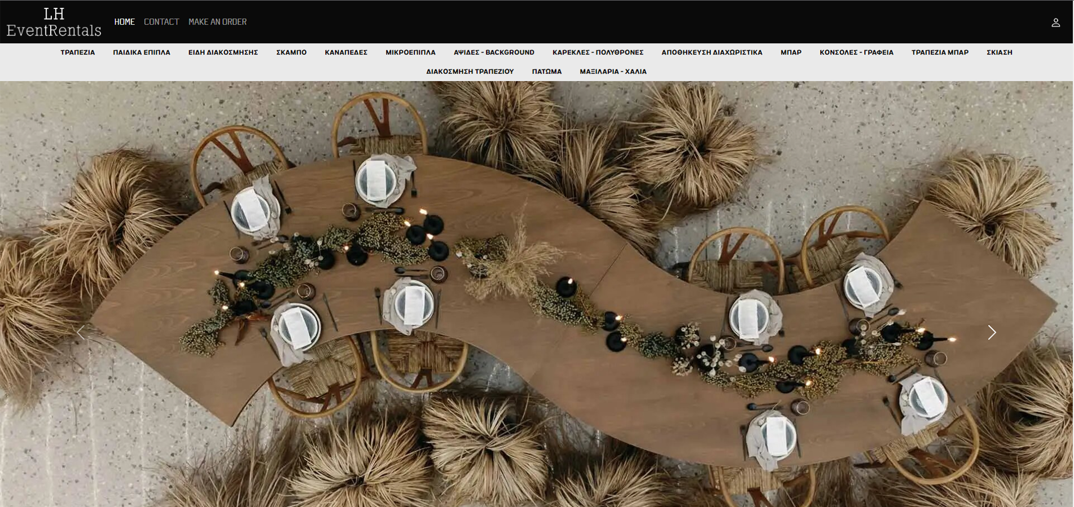
Task: Open the ΤΡΑΠΕΖΙΑ ΜΠΑΡ category
Action: pos(940,52)
